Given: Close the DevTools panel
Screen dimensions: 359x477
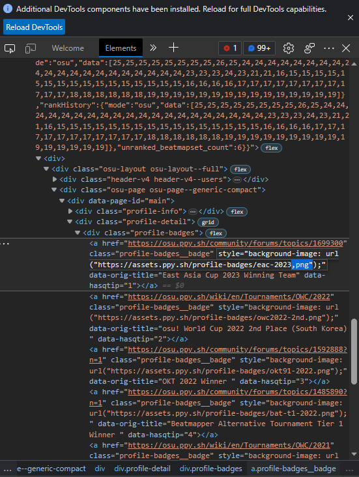Looking at the screenshot, I should click(x=346, y=48).
